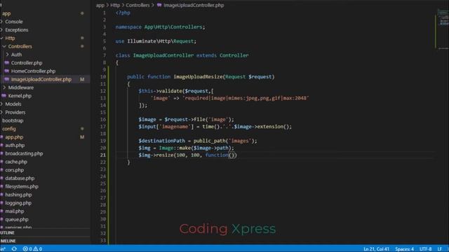Click 'ImageUploadController' class name in code
This screenshot has height=252, width=449.
coord(163,55)
